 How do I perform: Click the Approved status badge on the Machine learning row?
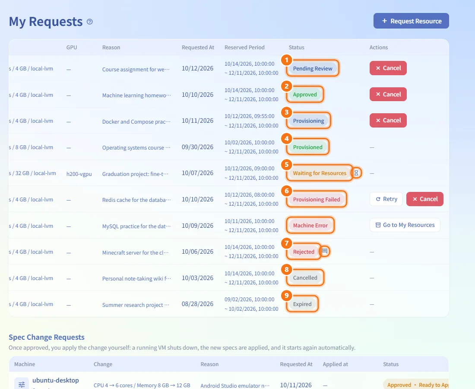[305, 95]
